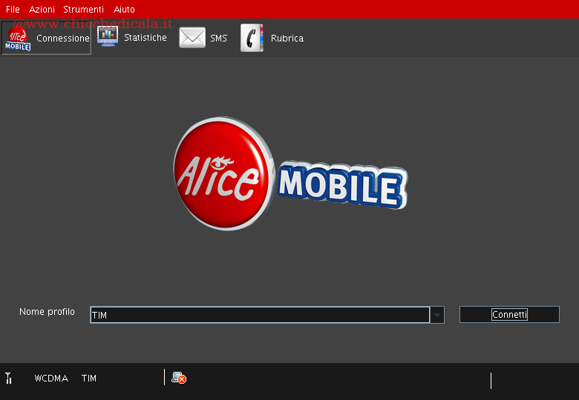Click the WCDMA network type indicator
Screen dimensions: 579x400
51,379
